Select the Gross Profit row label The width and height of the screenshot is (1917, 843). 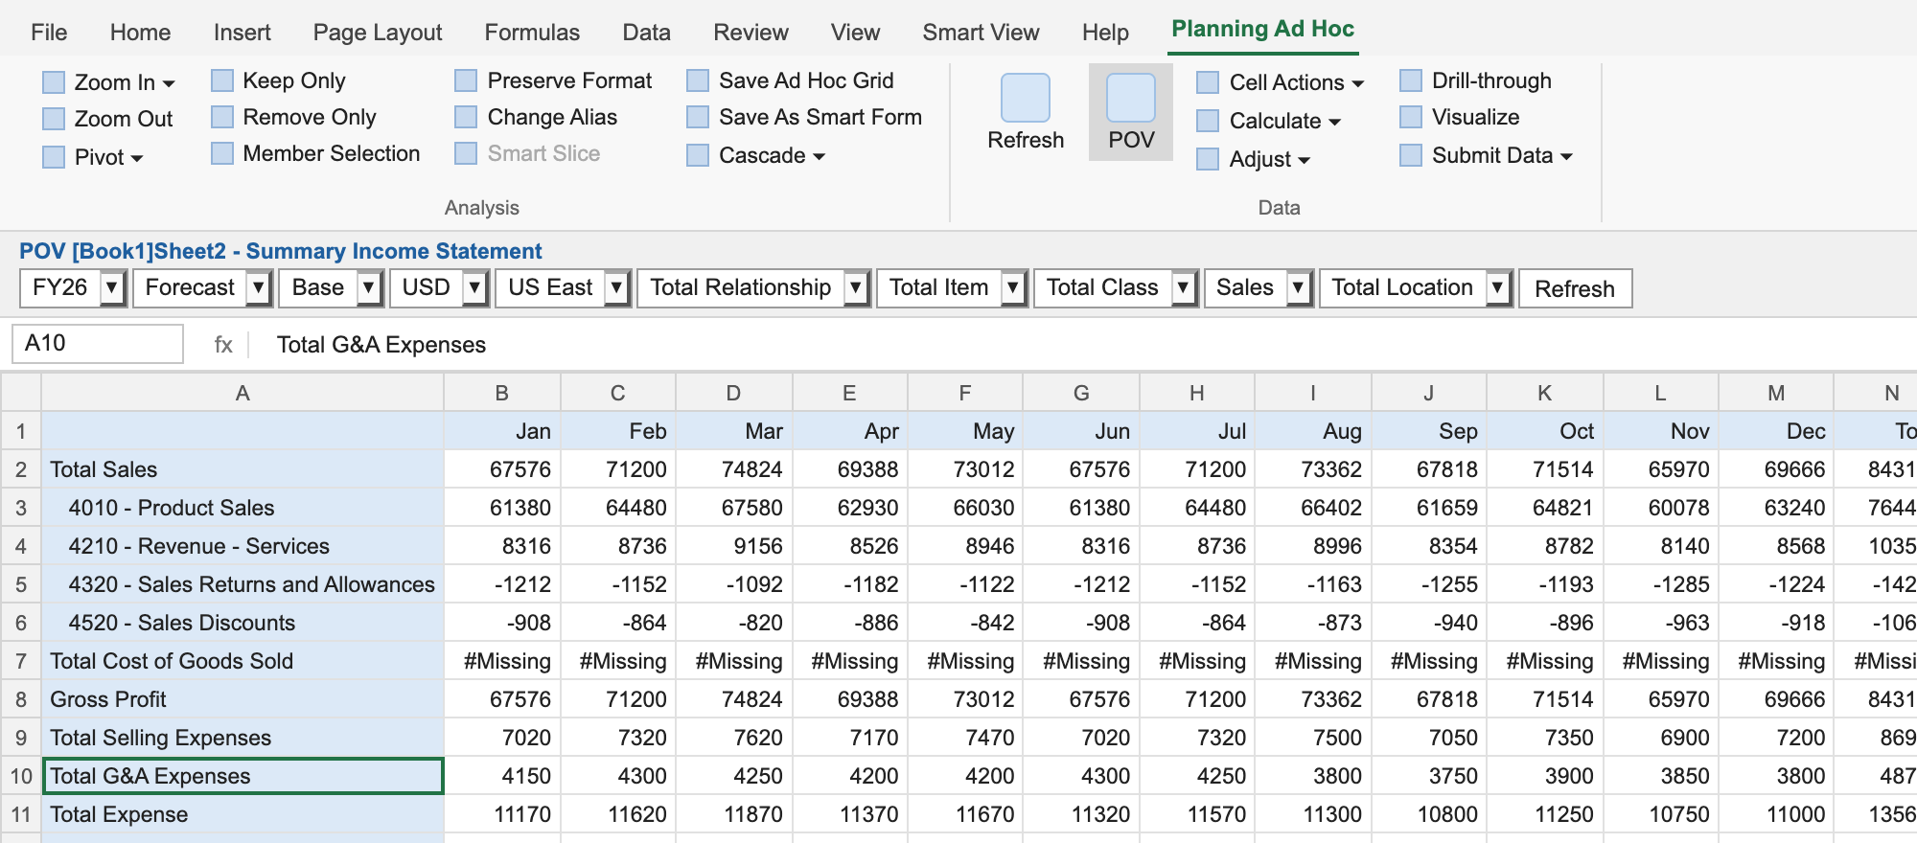click(243, 699)
